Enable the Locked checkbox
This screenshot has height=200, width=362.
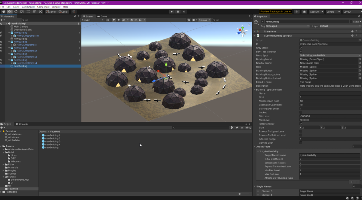point(301,112)
